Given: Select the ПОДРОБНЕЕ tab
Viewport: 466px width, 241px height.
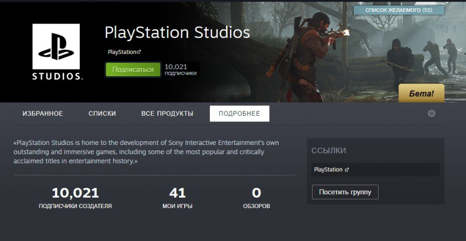Looking at the screenshot, I should [x=240, y=114].
